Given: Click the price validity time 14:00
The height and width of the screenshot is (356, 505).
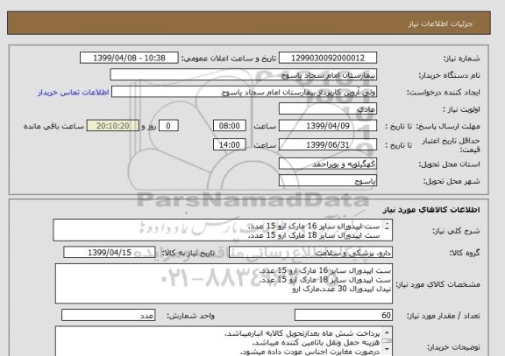Looking at the screenshot, I should point(230,145).
